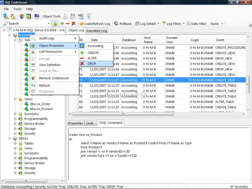This screenshot has width=252, height=189.
Task: Click the tree panel horizontal scrollbar
Action: (x=26, y=181)
